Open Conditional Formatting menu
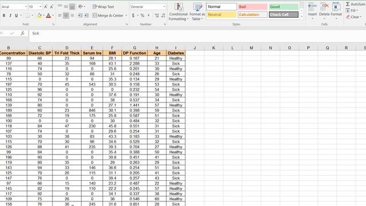 tap(178, 11)
